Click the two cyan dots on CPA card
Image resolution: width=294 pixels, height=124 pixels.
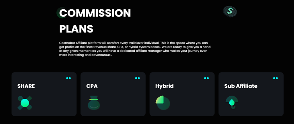coord(138,78)
